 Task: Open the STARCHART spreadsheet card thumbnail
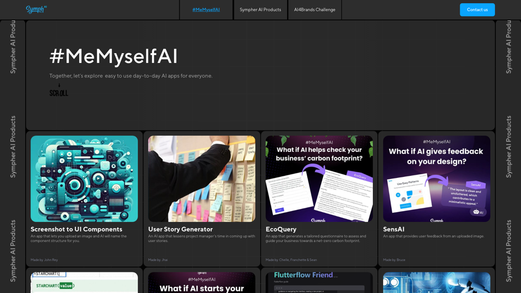[x=84, y=283]
